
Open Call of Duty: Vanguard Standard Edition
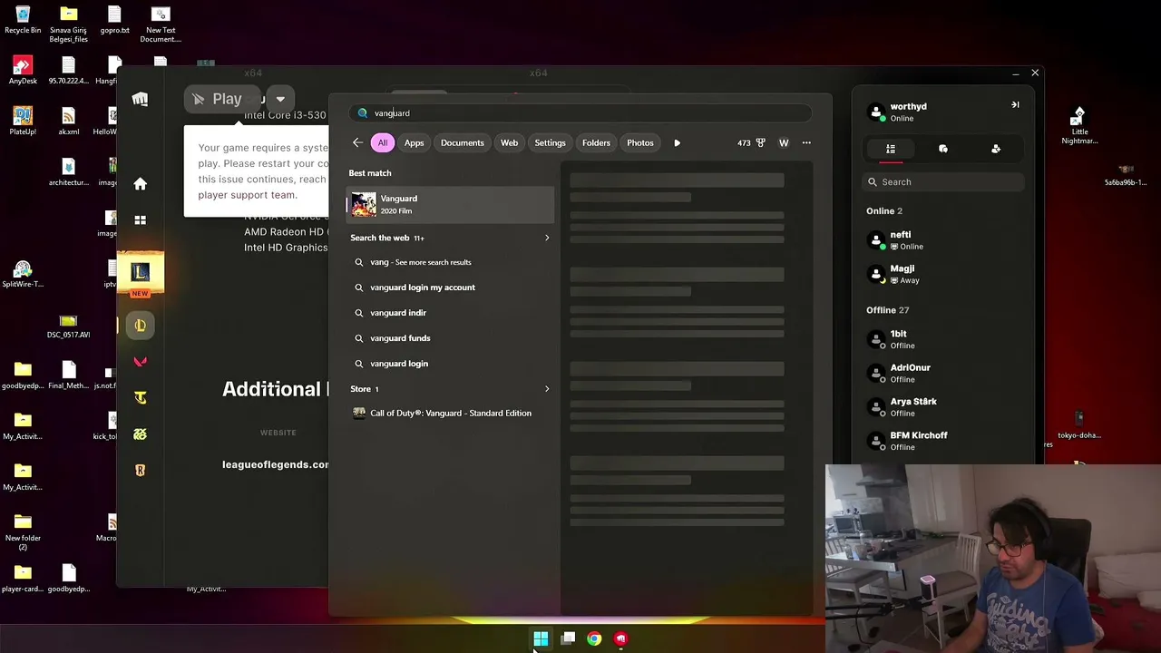click(x=451, y=414)
